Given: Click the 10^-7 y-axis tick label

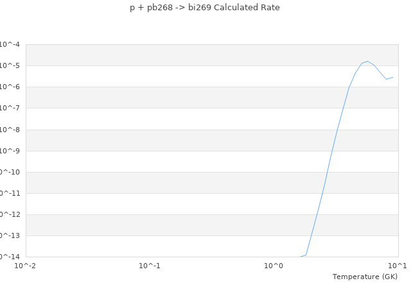Looking at the screenshot, I should click(x=10, y=108).
